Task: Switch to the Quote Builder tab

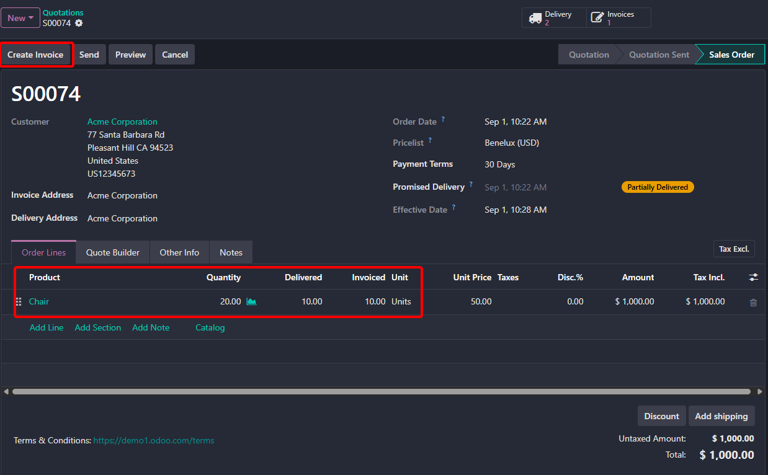Action: [x=113, y=252]
